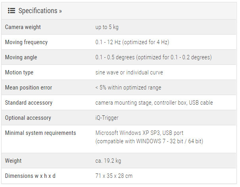Image resolution: width=240 pixels, height=187 pixels.
Task: Select the Minimal system requirements label
Action: pos(40,133)
